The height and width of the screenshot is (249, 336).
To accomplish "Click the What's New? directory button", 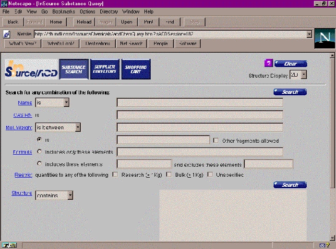I will click(x=23, y=44).
